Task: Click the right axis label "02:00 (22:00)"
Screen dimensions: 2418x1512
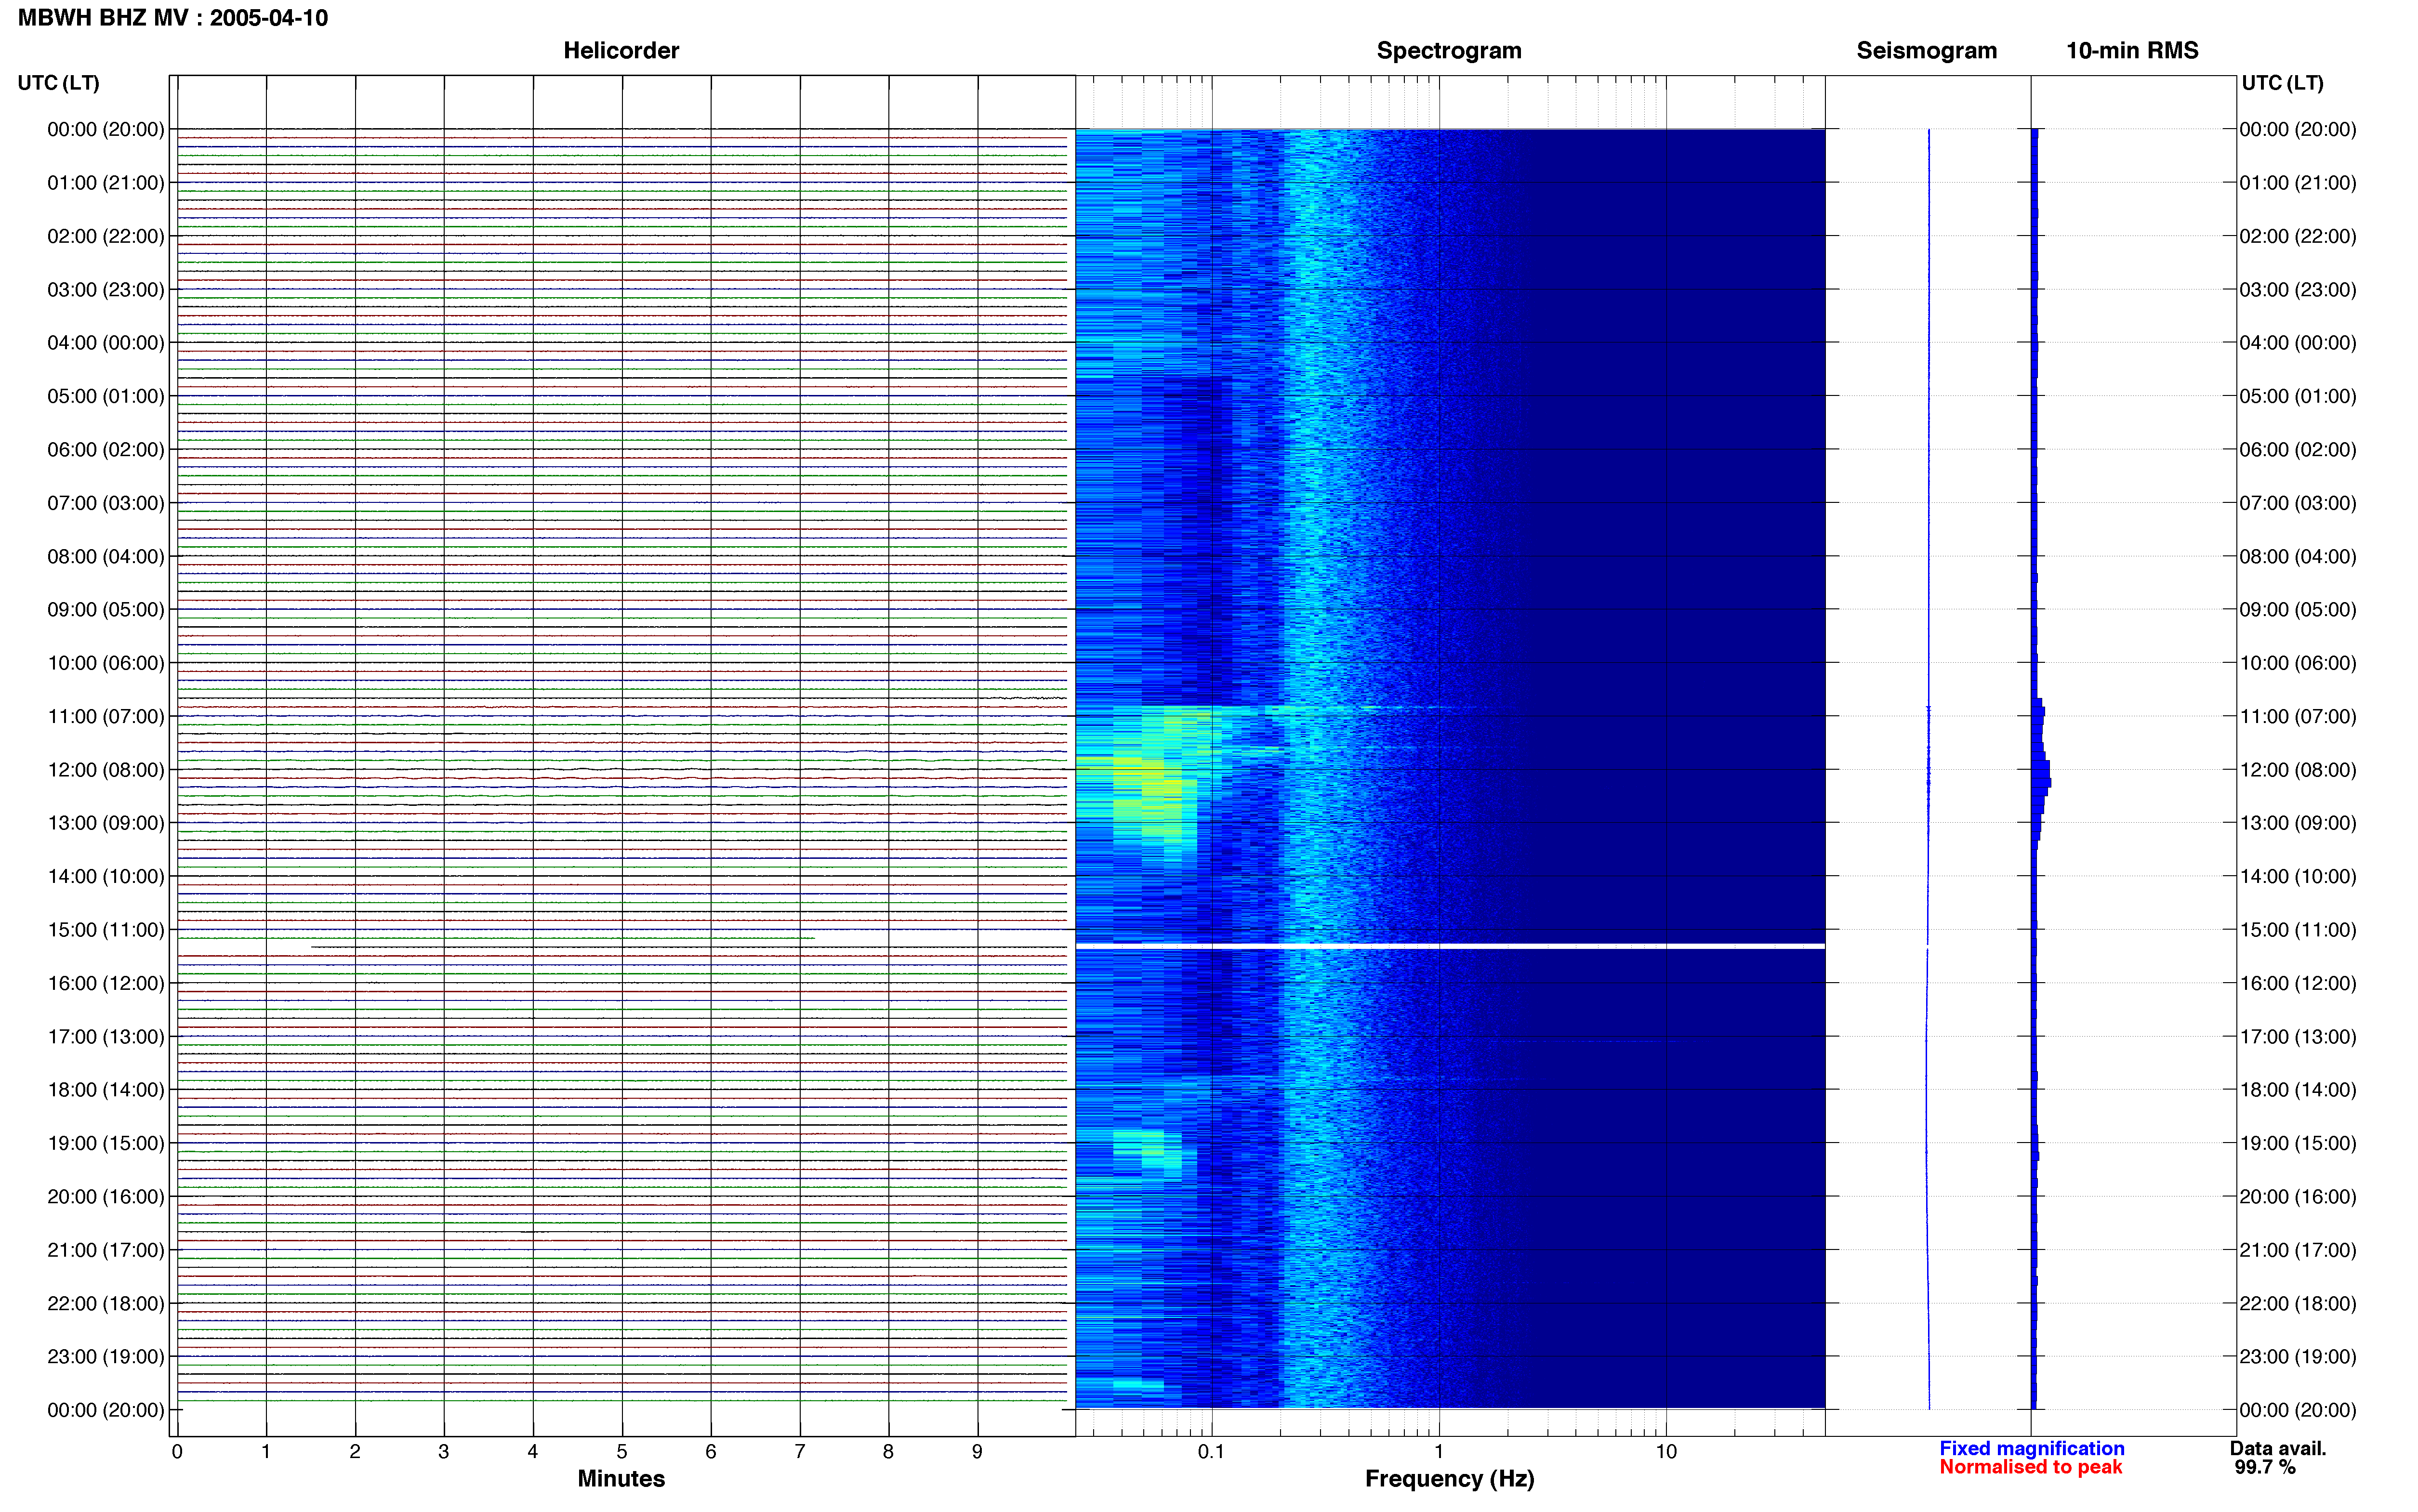Action: point(2298,236)
